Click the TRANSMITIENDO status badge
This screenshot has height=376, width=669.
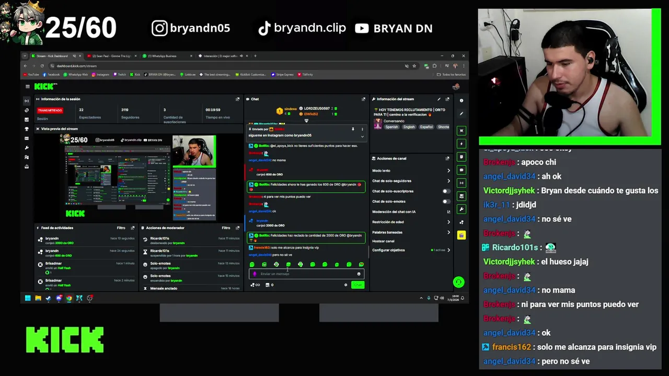[x=50, y=110]
